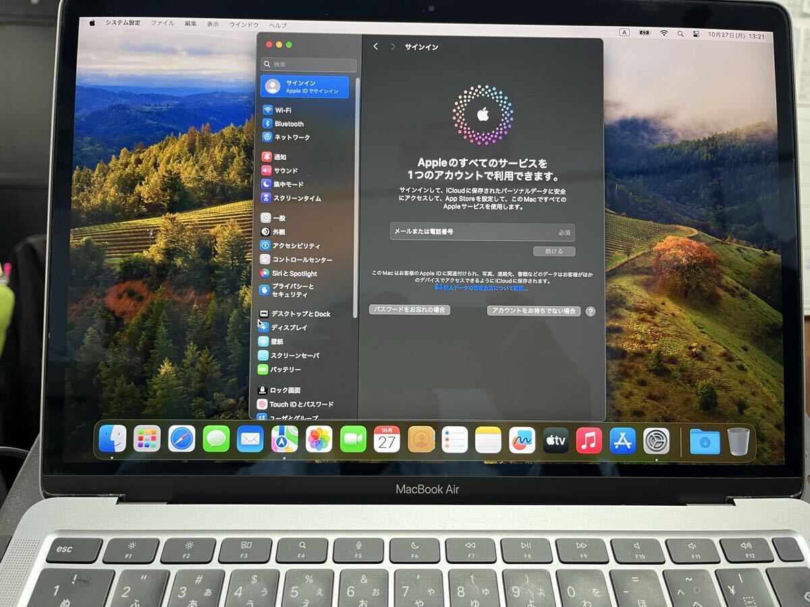Open Finder from the Dock
The width and height of the screenshot is (810, 607).
click(x=112, y=438)
